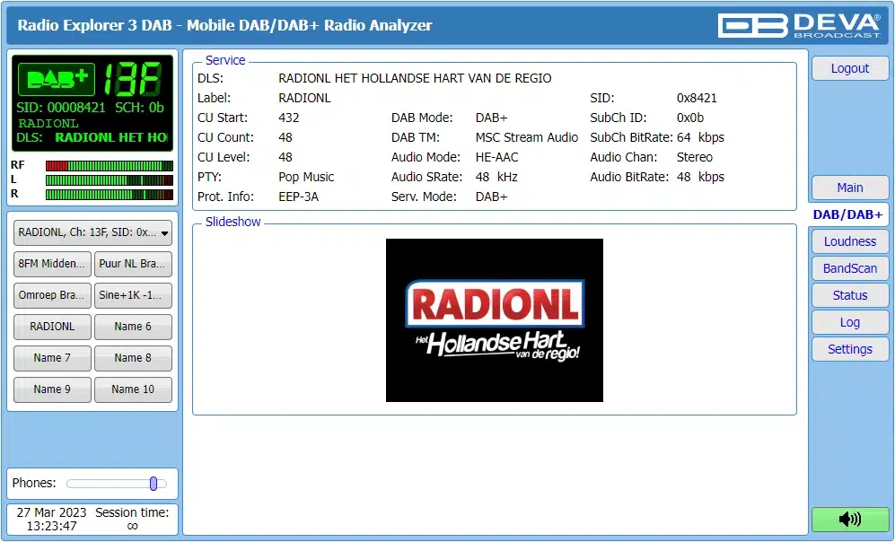Open the Settings tab
This screenshot has height=542, width=895.
(849, 349)
